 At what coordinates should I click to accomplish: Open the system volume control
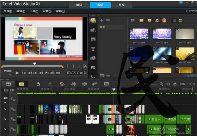[x=53, y=73]
